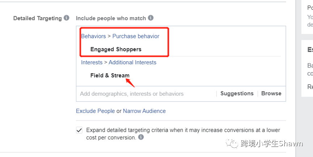Click the Include people who match heading
The height and width of the screenshot is (157, 313).
111,18
